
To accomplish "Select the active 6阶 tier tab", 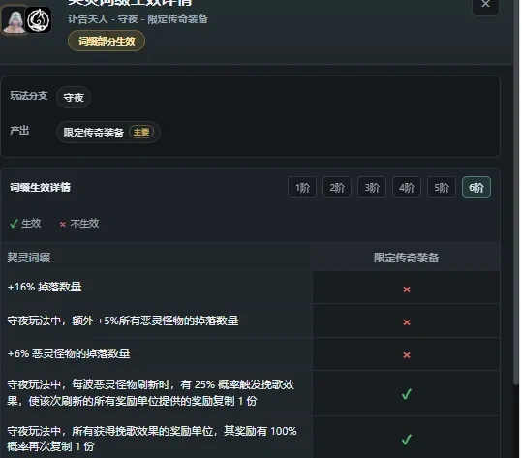I will 476,188.
